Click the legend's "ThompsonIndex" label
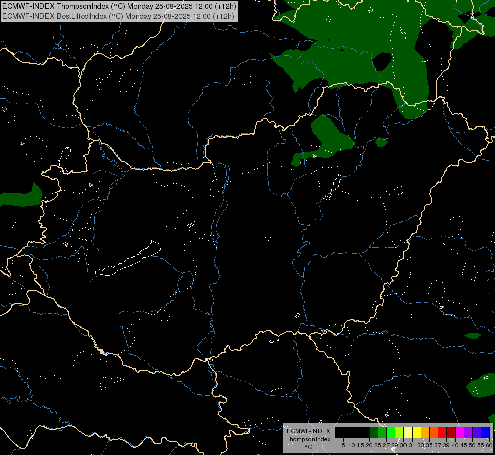The height and width of the screenshot is (455, 495). pyautogui.click(x=308, y=439)
